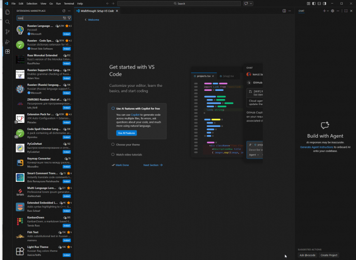Customize layout icon in title bar
The image size is (356, 260).
pos(308,4)
